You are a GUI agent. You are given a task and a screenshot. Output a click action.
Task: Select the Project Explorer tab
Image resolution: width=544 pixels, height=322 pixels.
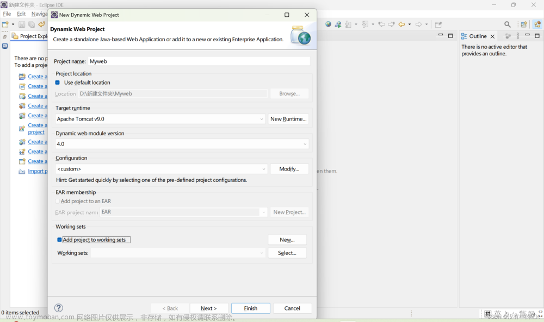[x=29, y=36]
